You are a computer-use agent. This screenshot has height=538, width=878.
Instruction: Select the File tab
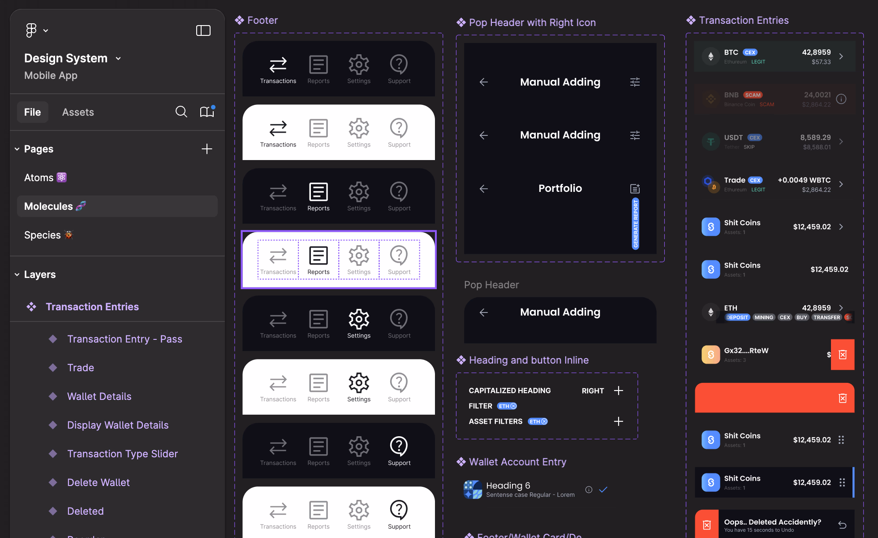32,112
